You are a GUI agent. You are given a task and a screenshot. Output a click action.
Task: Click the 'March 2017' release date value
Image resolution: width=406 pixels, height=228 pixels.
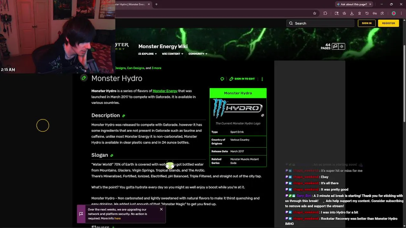[237, 151]
